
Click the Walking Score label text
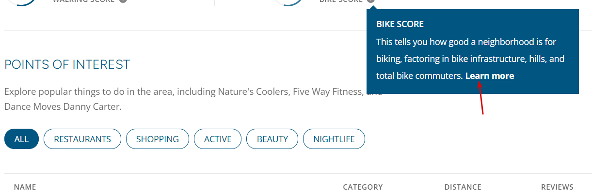click(83, 1)
